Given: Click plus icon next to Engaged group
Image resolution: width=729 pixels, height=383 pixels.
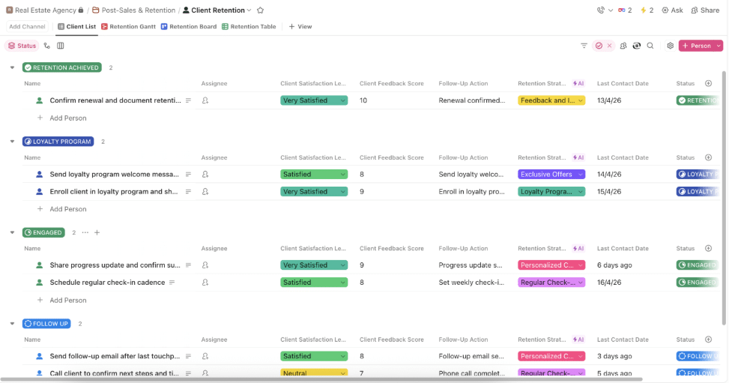Looking at the screenshot, I should click(97, 232).
